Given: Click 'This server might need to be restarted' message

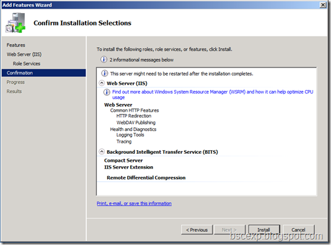Looking at the screenshot, I should point(182,74).
